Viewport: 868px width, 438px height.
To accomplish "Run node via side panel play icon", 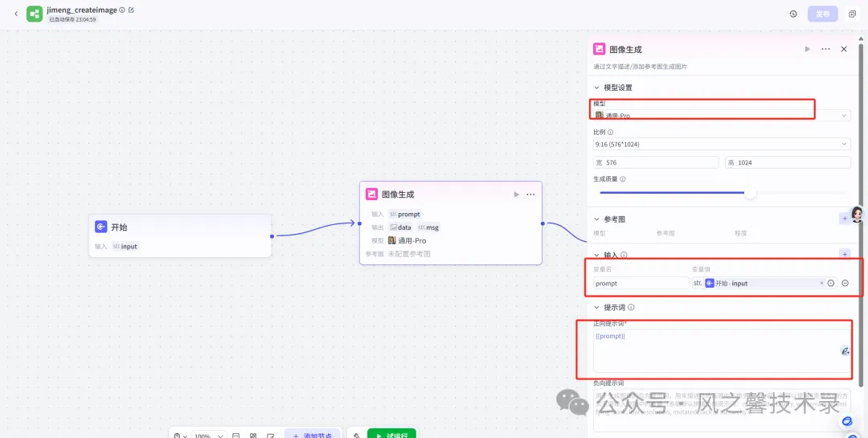I will tap(807, 49).
